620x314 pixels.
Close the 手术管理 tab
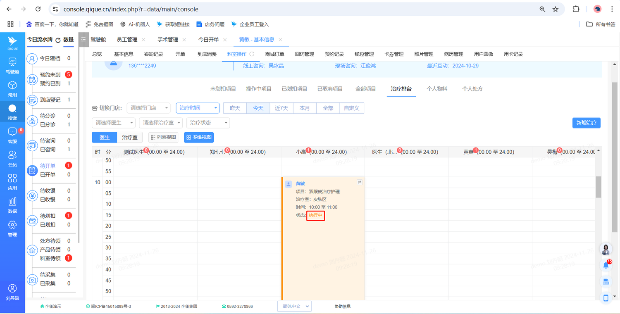tap(184, 40)
